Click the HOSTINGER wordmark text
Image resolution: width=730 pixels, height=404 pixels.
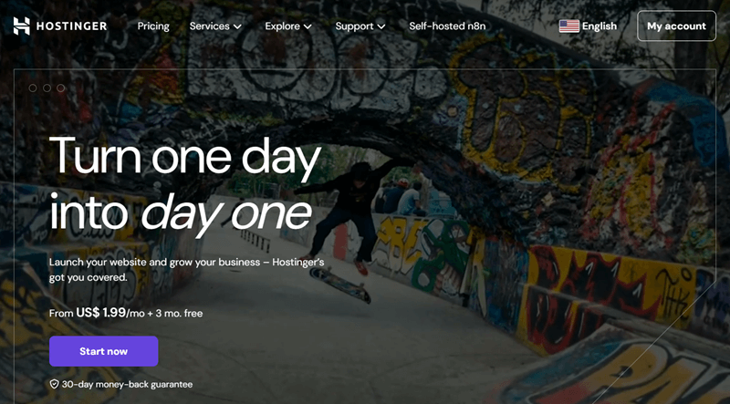click(x=72, y=26)
